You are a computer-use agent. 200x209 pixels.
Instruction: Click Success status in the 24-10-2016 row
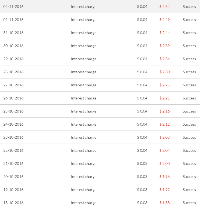189,124
